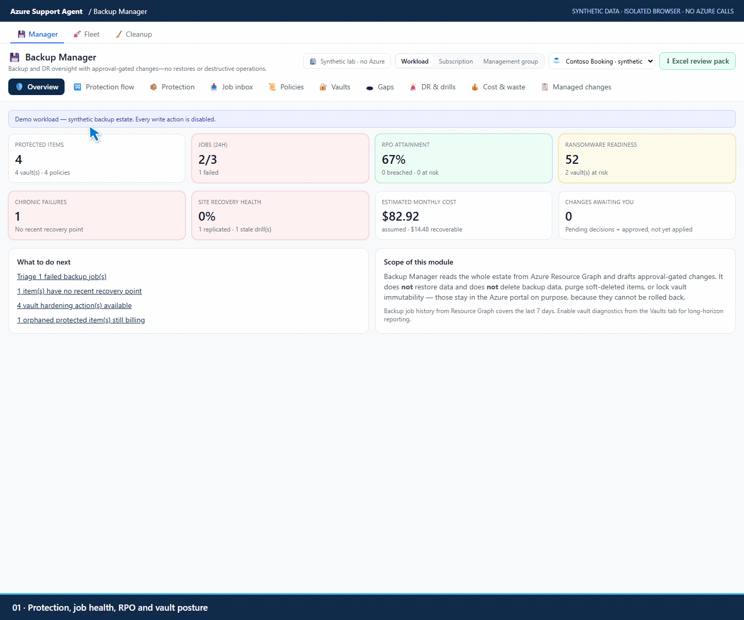744x620 pixels.
Task: Open Triage 1 failed backup job(s) link
Action: coord(61,276)
